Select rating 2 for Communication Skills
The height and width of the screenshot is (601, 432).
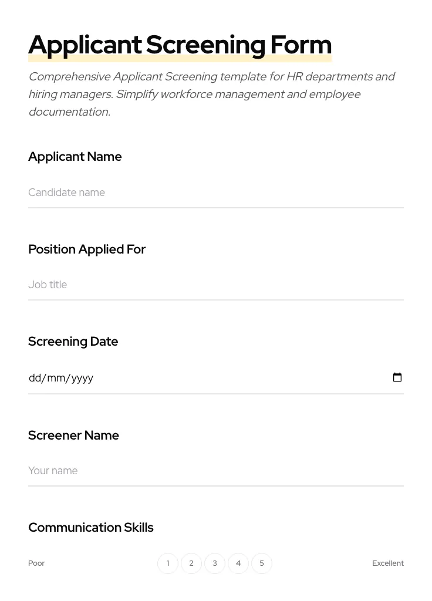click(x=191, y=563)
